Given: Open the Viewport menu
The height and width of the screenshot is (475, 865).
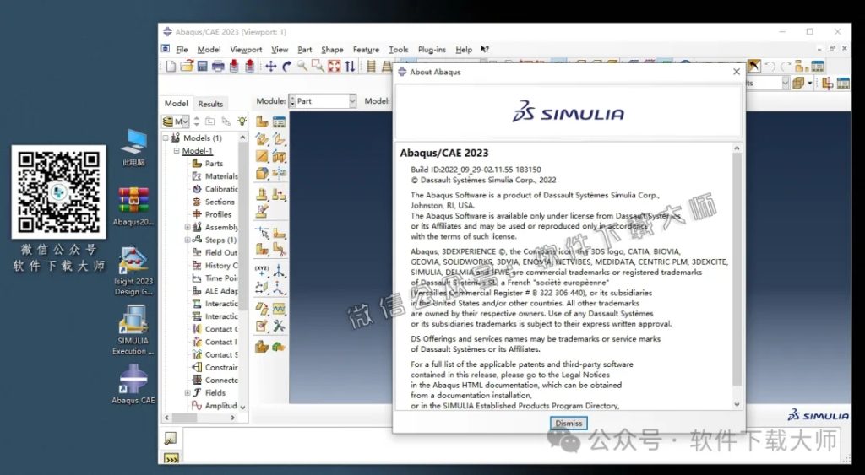Looking at the screenshot, I should (246, 49).
